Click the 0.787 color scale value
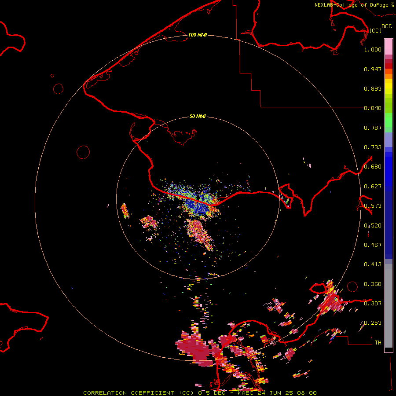 tap(373, 128)
